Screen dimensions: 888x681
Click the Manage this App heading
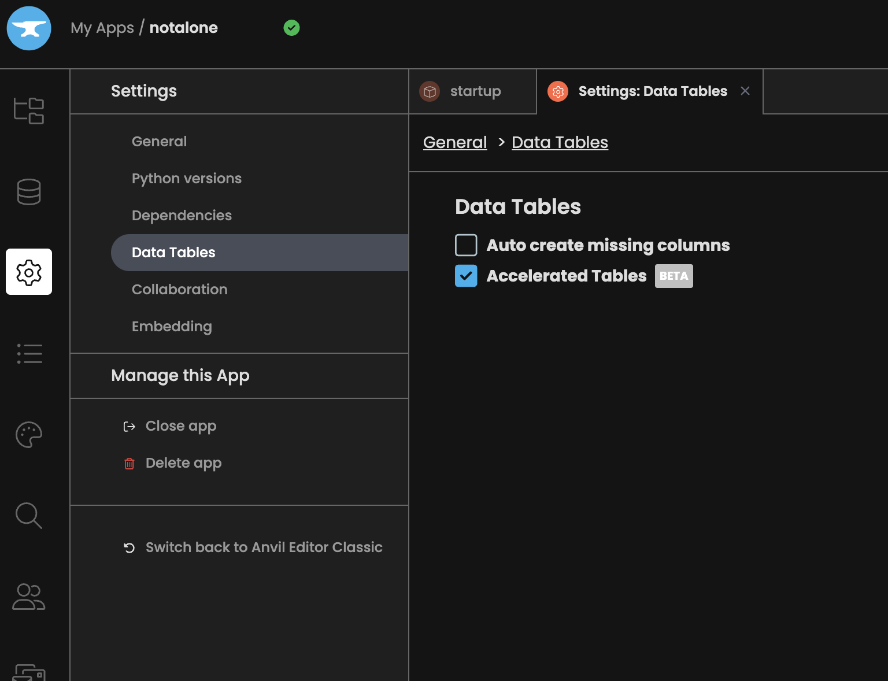(x=180, y=376)
